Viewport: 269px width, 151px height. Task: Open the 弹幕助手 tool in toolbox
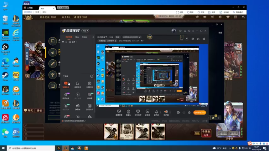point(66,85)
